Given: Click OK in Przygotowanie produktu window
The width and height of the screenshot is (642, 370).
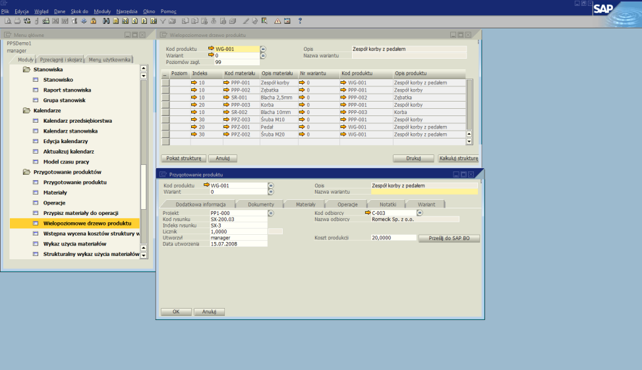Looking at the screenshot, I should pos(176,312).
